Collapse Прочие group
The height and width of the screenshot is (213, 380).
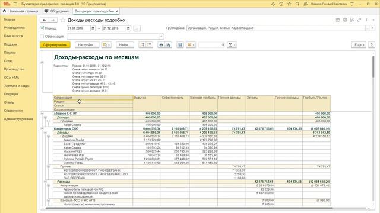48,167
